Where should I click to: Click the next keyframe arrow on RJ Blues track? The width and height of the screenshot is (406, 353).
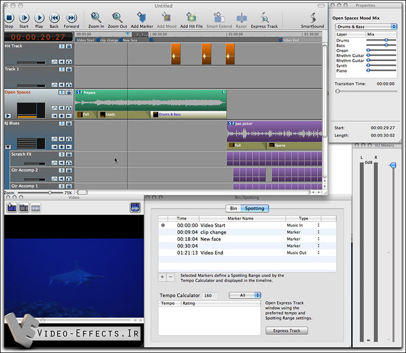click(69, 147)
